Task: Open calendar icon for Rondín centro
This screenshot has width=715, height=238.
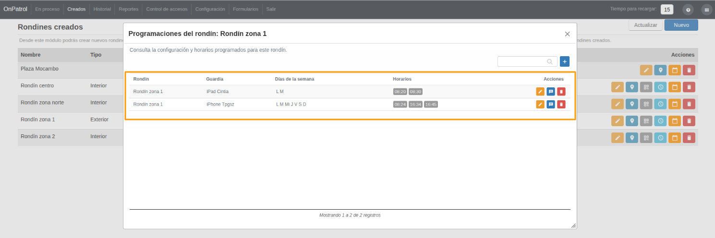Action: tap(675, 87)
